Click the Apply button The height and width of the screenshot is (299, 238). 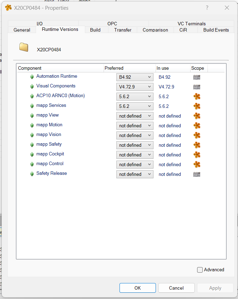215,288
